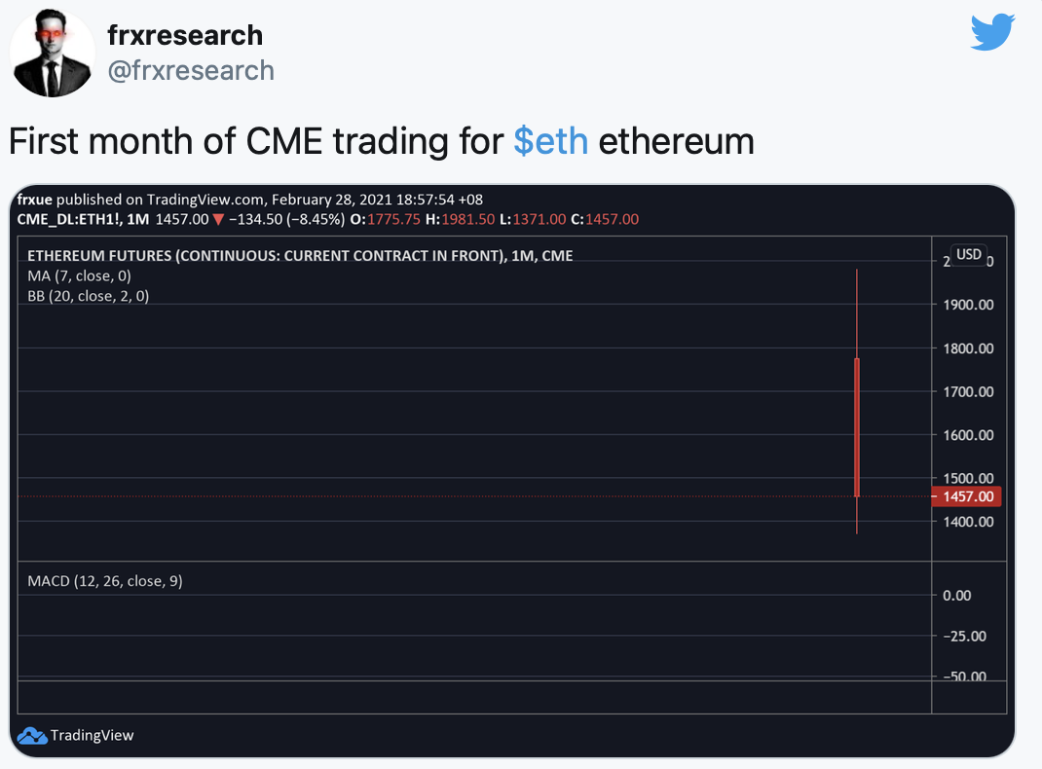Click the TradingView text at bottom
The height and width of the screenshot is (769, 1042).
tap(92, 736)
